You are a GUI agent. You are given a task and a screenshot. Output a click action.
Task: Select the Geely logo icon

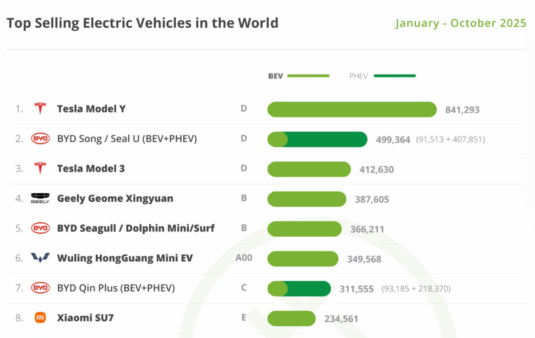coord(40,198)
